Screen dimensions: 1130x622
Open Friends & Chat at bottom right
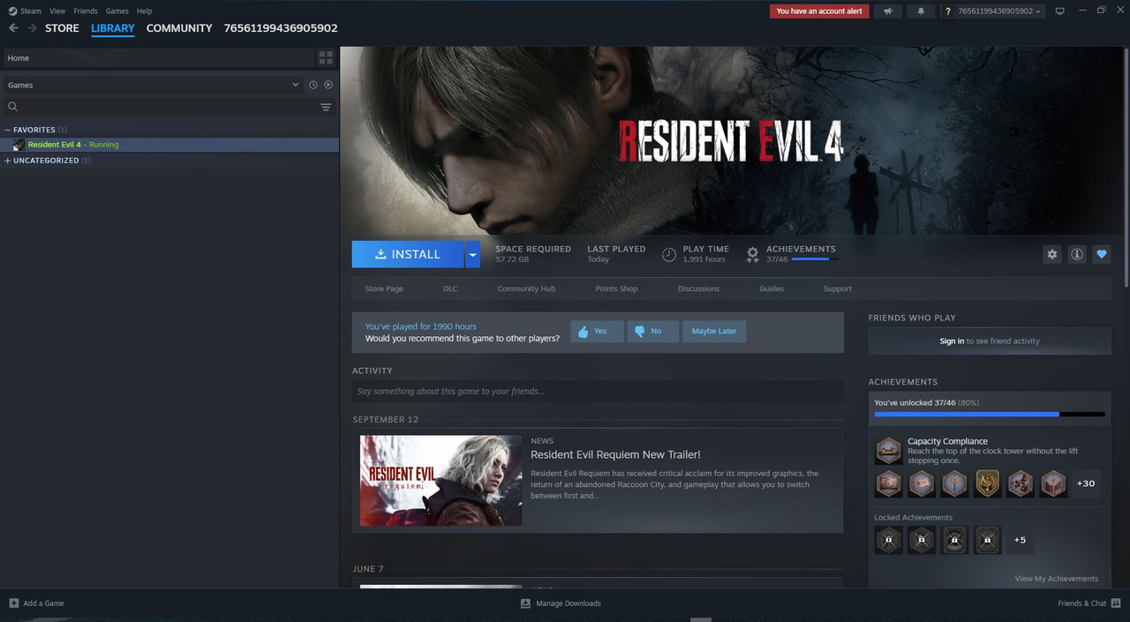tap(1089, 603)
